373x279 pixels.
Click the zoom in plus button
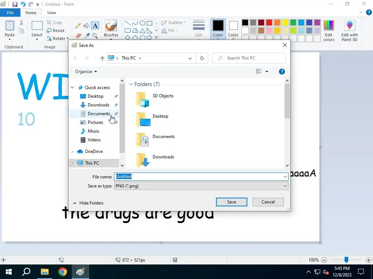point(369,260)
